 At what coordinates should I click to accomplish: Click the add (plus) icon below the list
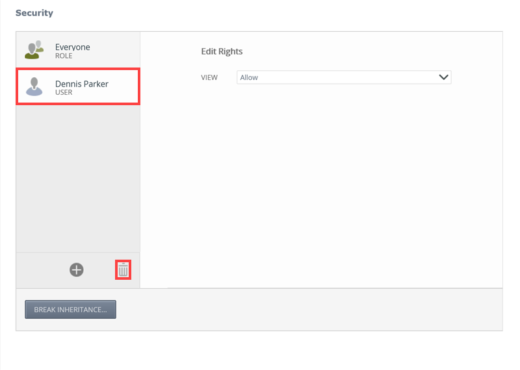pos(76,269)
